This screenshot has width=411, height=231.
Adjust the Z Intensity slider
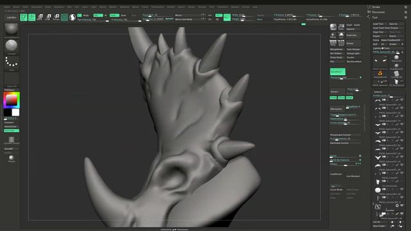point(127,20)
